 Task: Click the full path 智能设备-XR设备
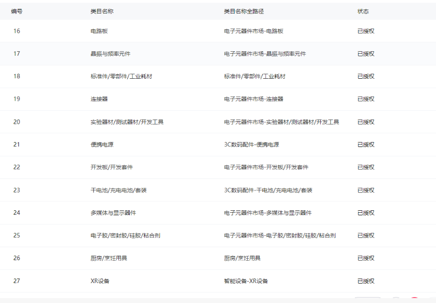[246, 281]
